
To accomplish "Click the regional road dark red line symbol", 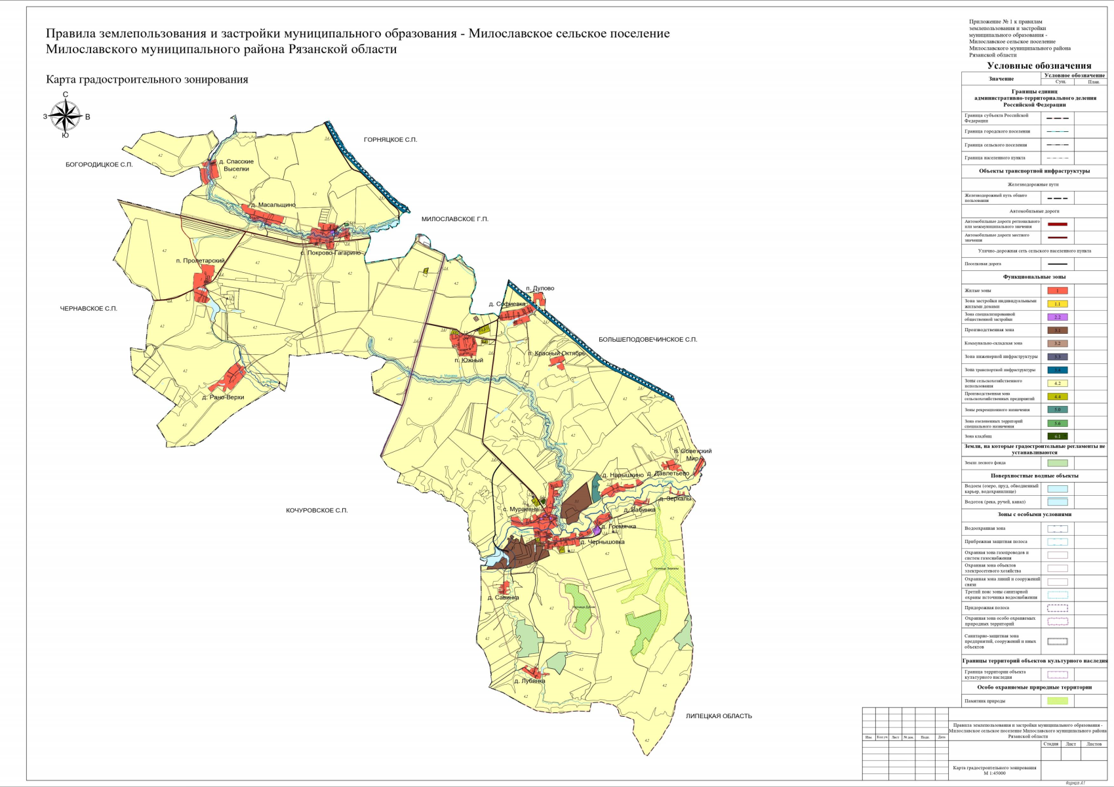I will pos(1057,224).
